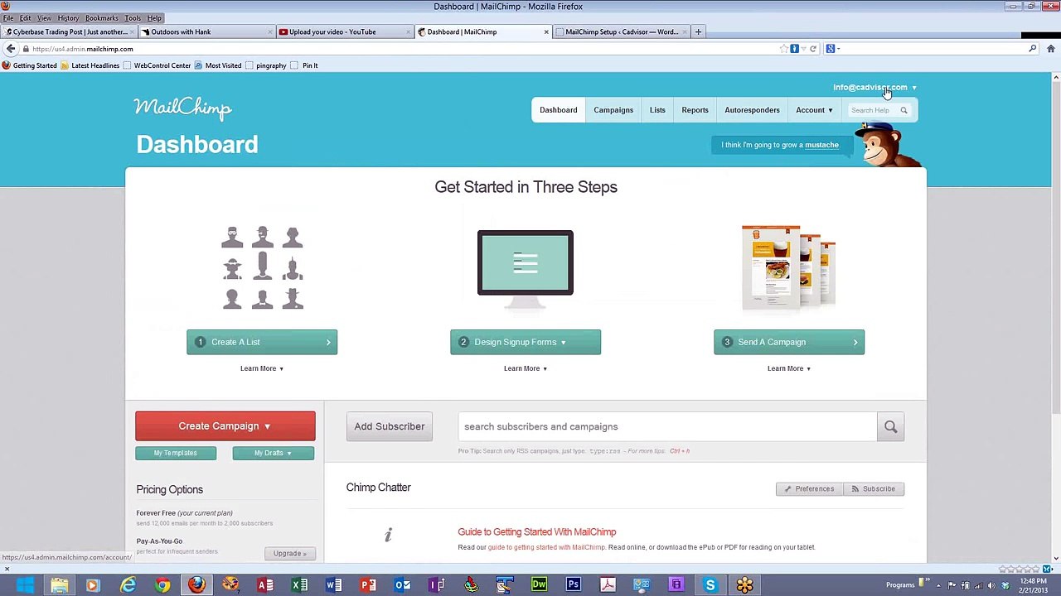Click the info icon beside Guide to Getting Started

(x=388, y=536)
